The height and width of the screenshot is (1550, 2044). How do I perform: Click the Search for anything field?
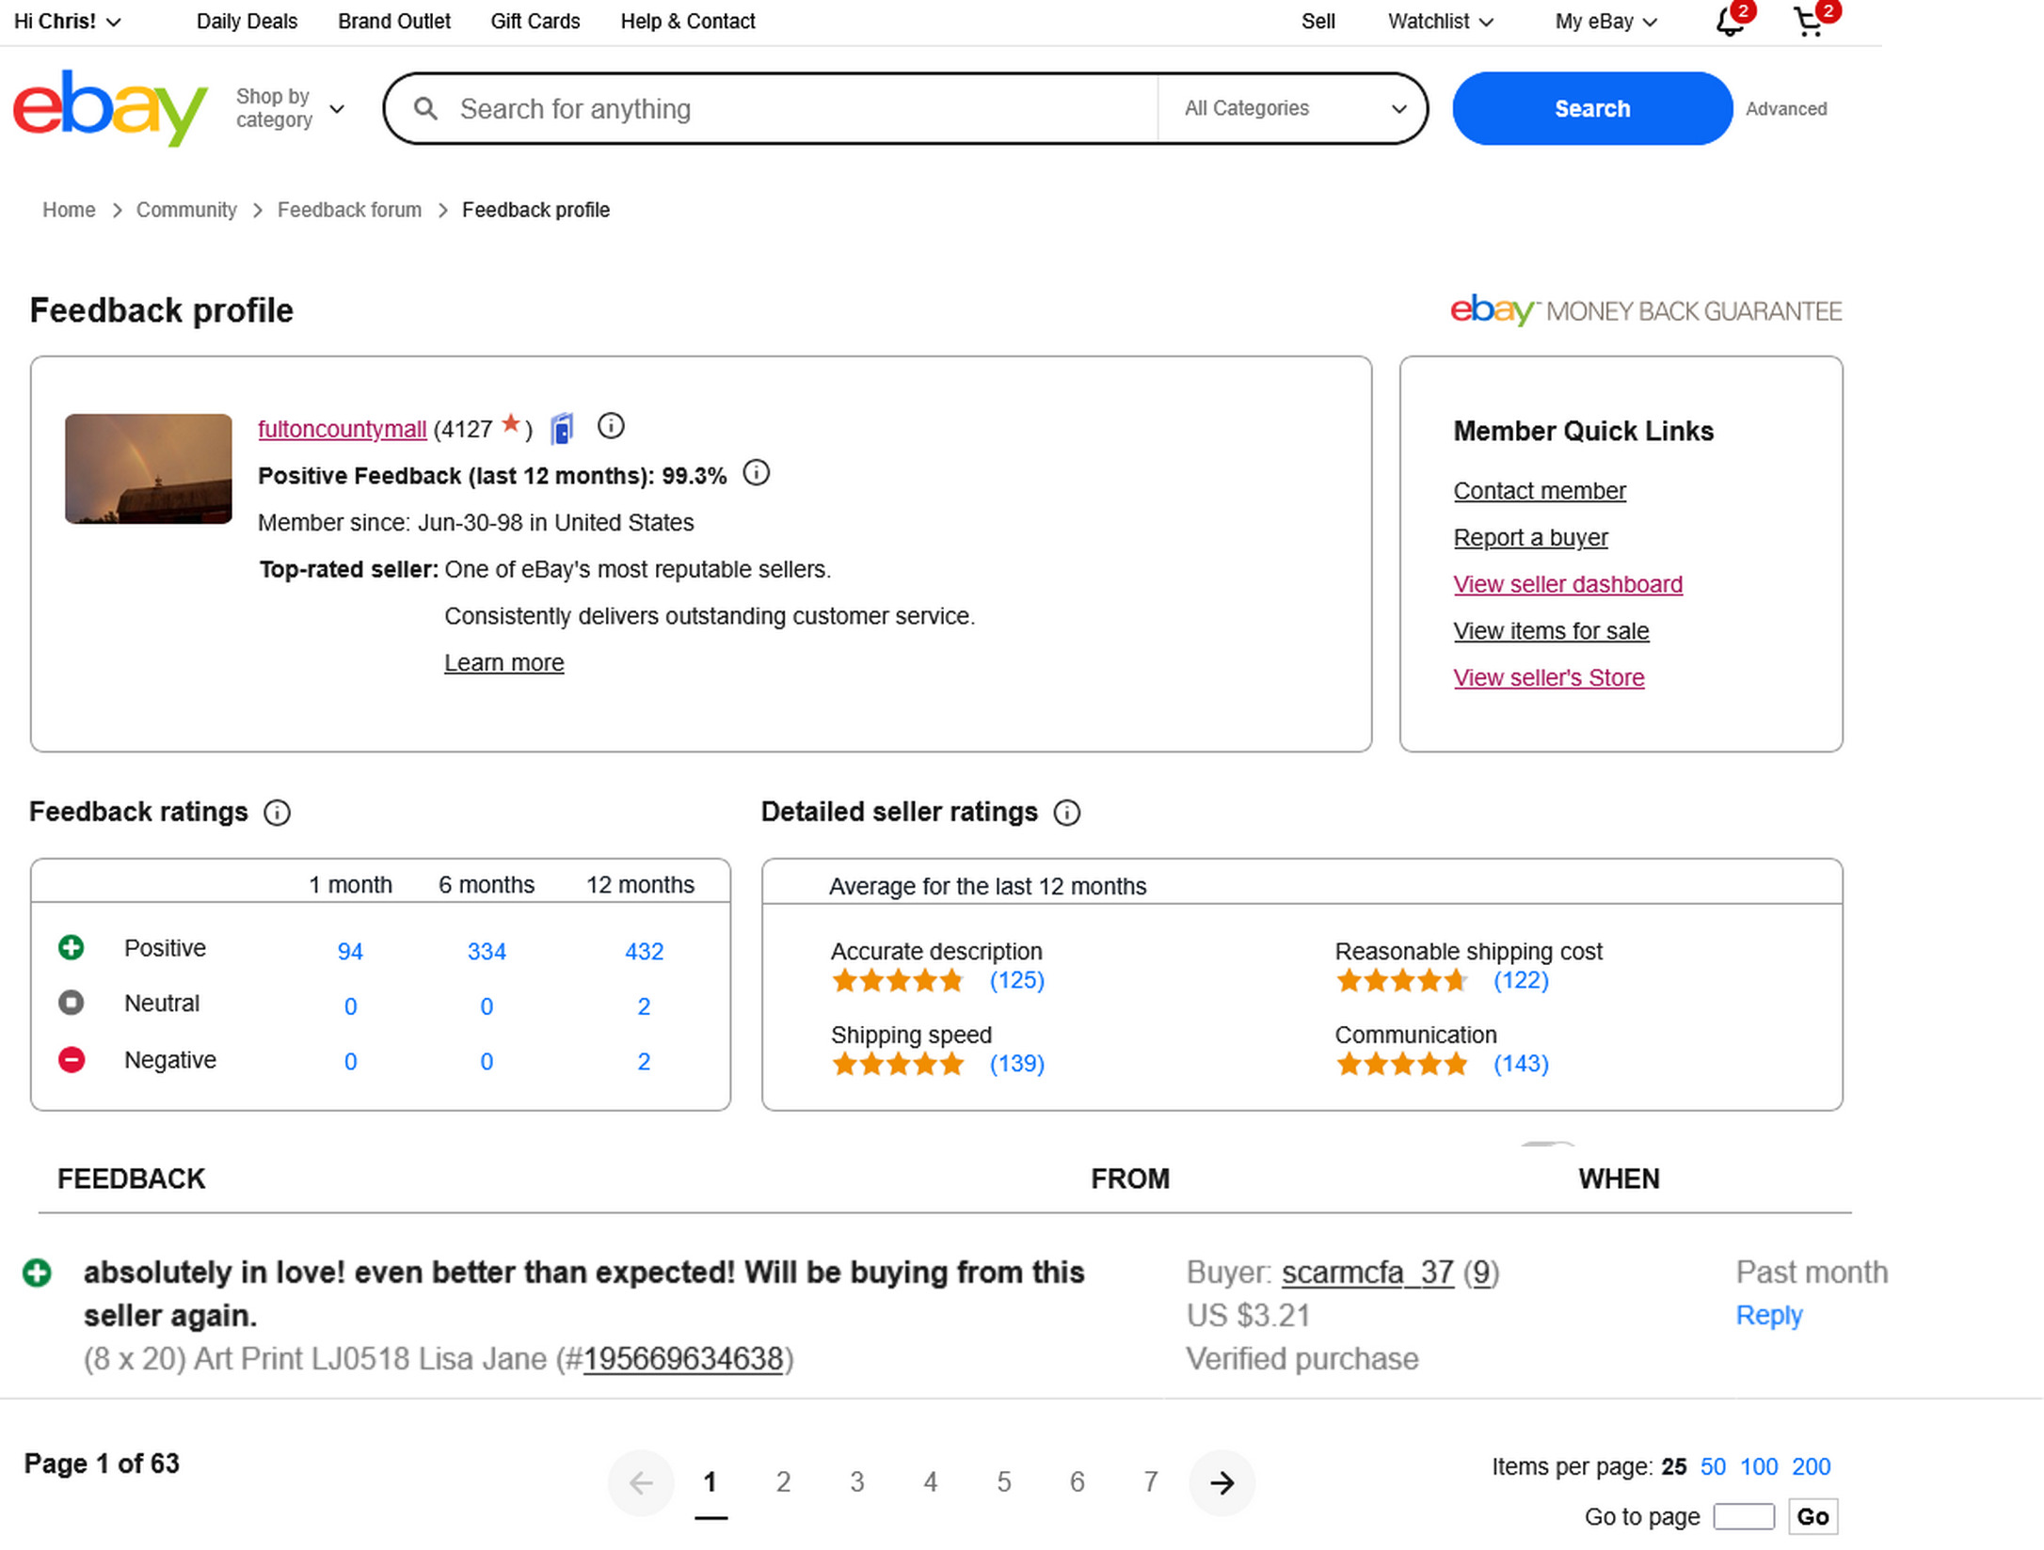pos(800,109)
